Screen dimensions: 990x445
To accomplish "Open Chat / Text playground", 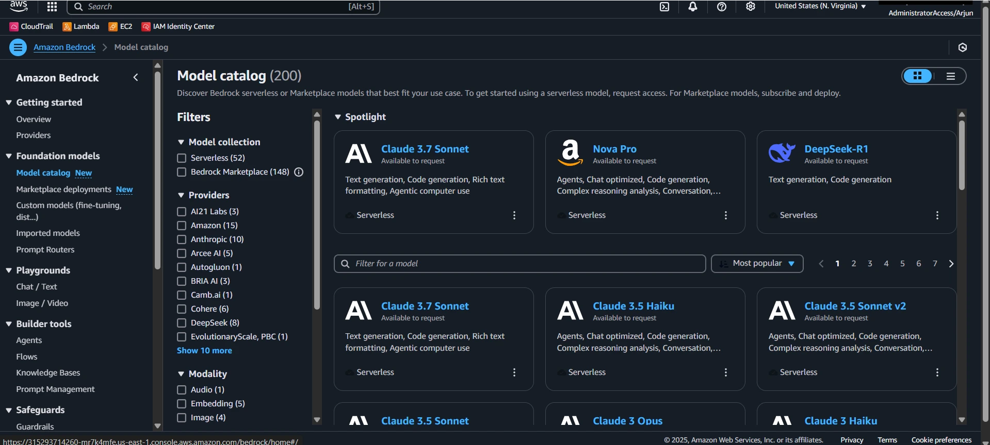I will tap(37, 287).
